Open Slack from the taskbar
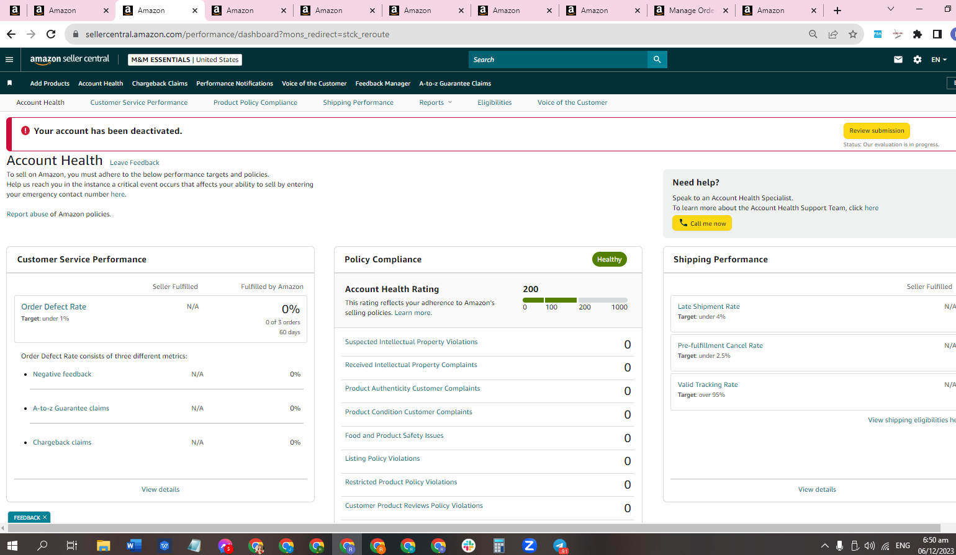 469,546
